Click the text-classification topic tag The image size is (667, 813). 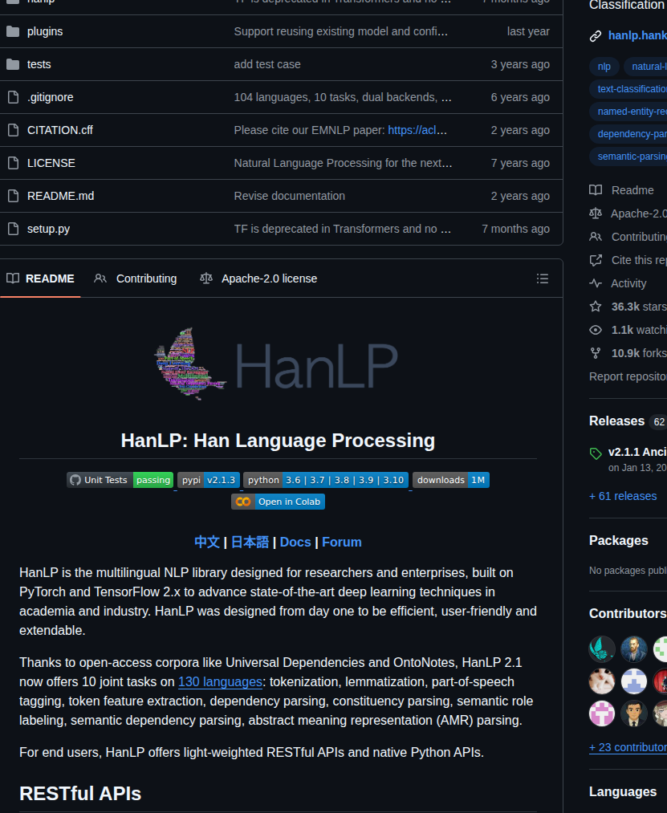(x=628, y=88)
